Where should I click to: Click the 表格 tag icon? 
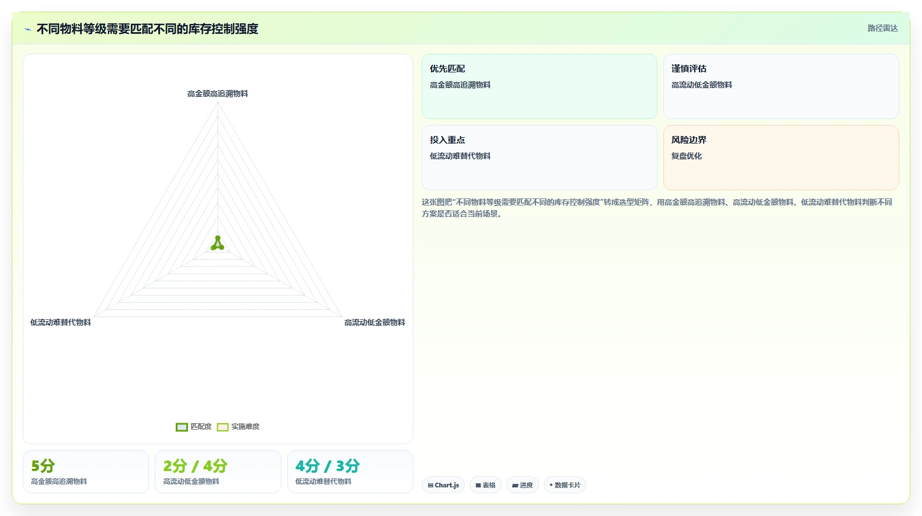coord(478,486)
